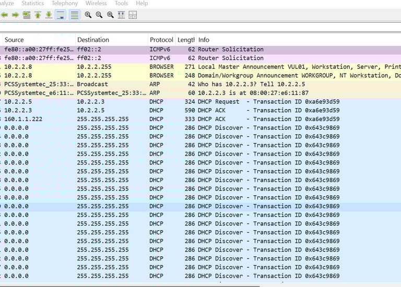Jump to the first packet
This screenshot has height=287, width=401.
point(38,15)
